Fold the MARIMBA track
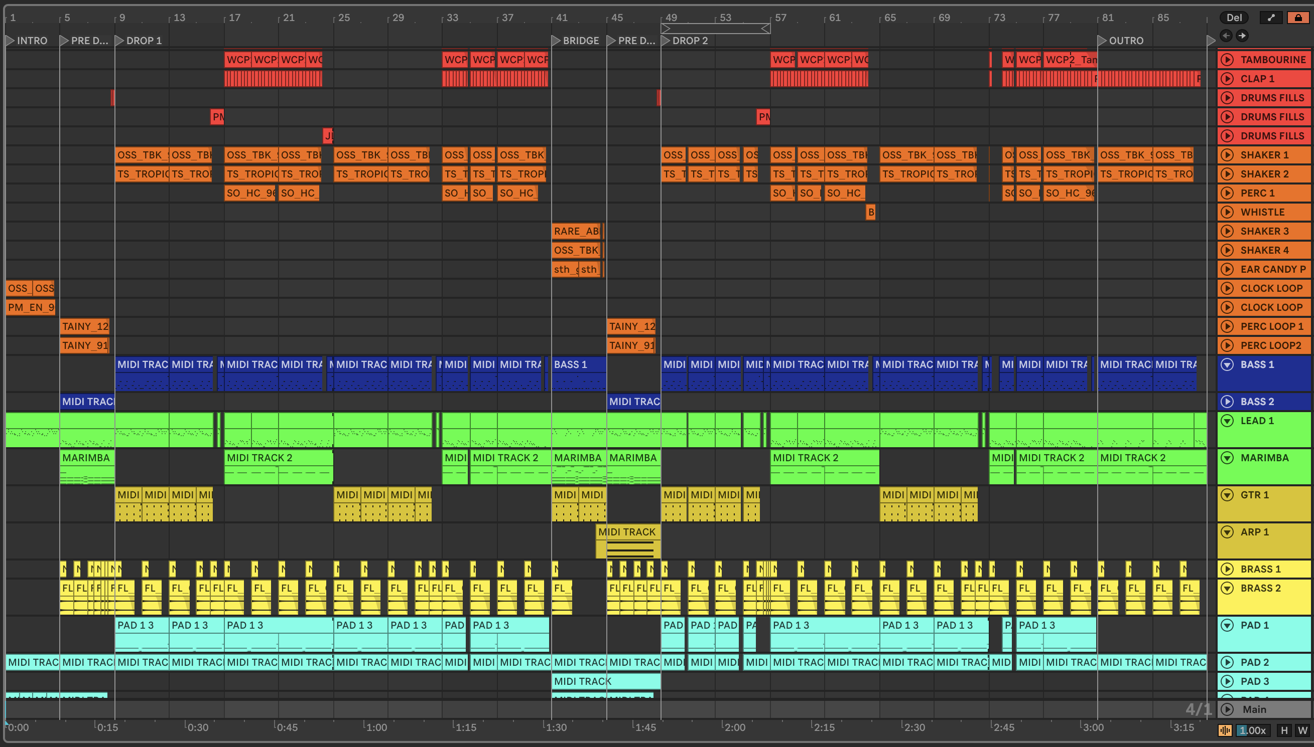This screenshot has width=1314, height=747. (1227, 458)
